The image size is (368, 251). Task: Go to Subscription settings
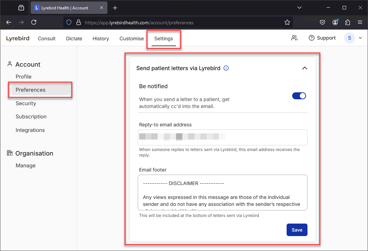pyautogui.click(x=31, y=117)
